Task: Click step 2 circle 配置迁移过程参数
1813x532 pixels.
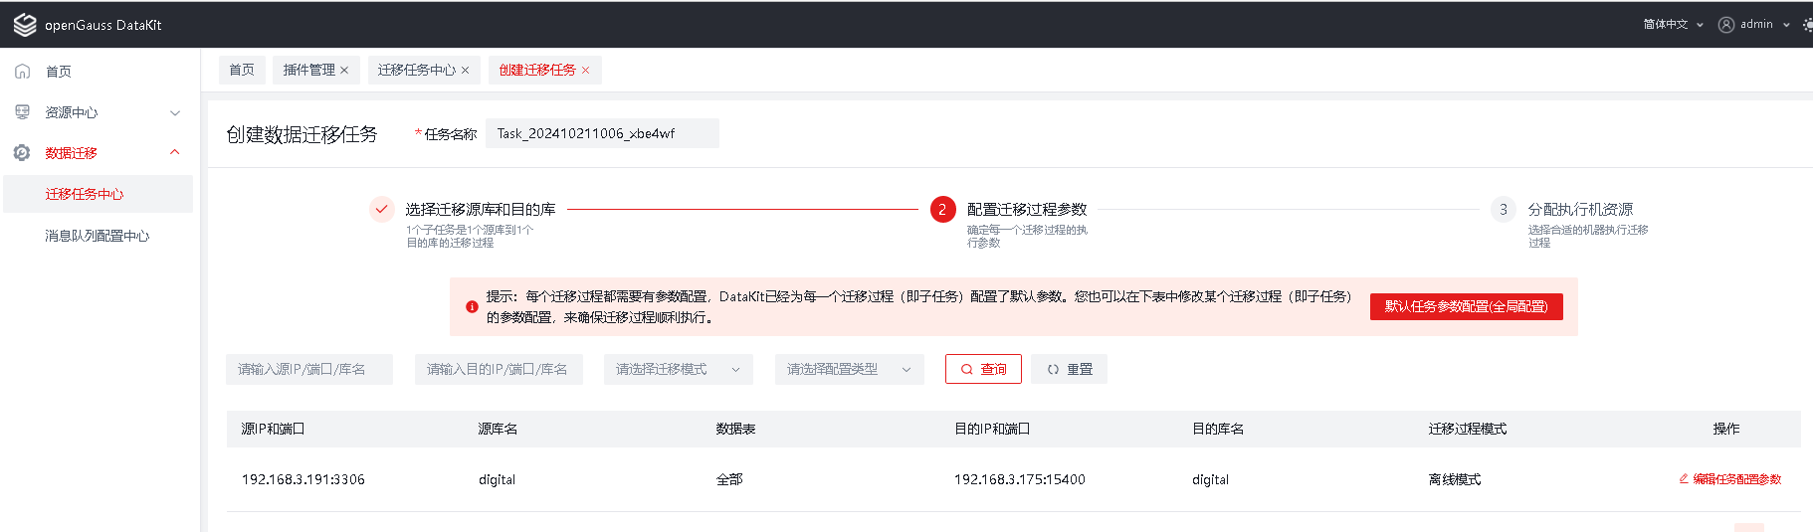Action: coord(942,210)
